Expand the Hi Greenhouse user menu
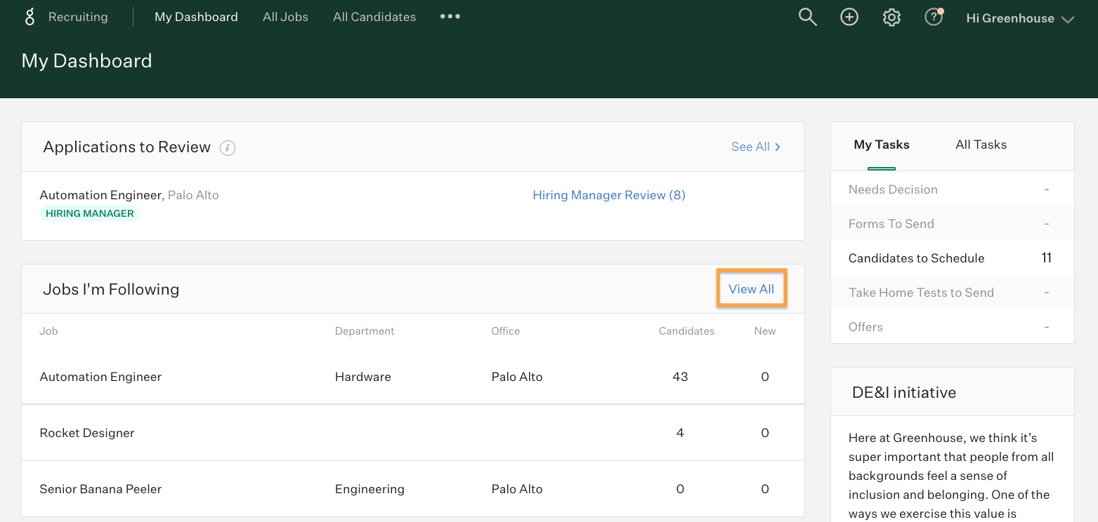Screen dimensions: 1098x522 coord(1020,19)
